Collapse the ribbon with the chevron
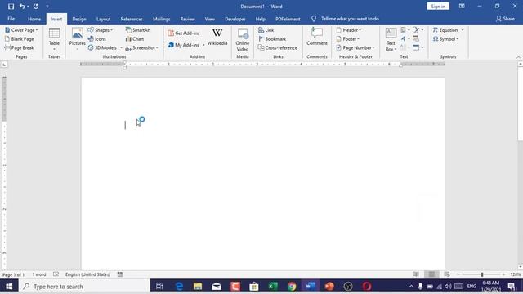The width and height of the screenshot is (523, 294). pos(518,57)
